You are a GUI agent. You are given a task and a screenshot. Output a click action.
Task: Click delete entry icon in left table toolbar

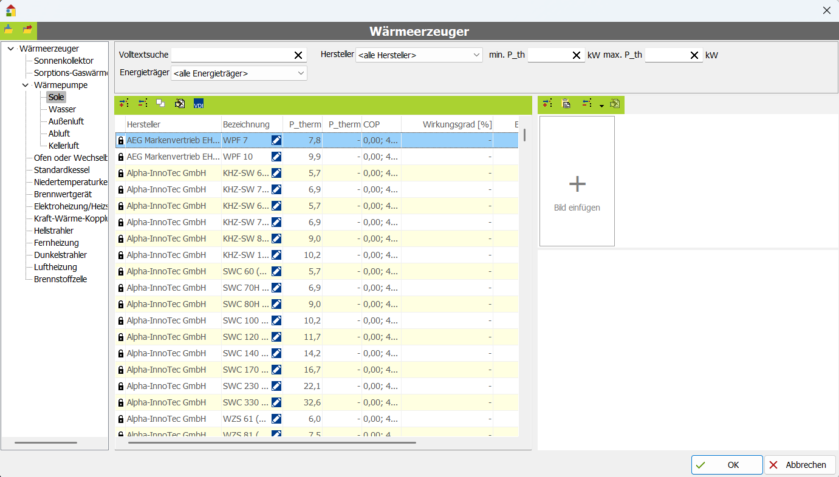tap(143, 104)
